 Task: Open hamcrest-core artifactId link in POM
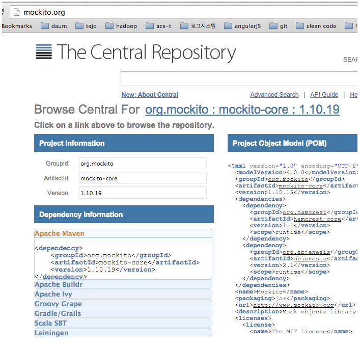tap(317, 219)
